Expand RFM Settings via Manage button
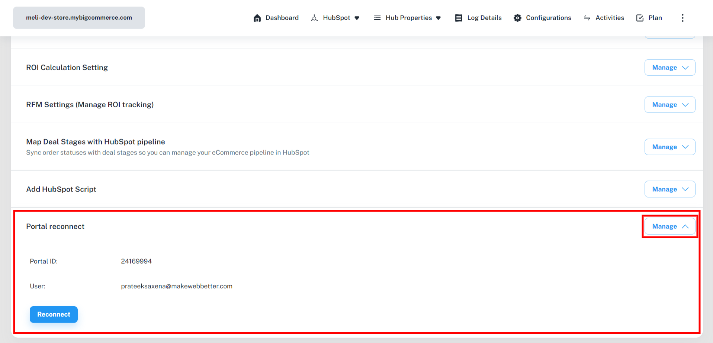This screenshot has height=343, width=713. click(x=670, y=105)
